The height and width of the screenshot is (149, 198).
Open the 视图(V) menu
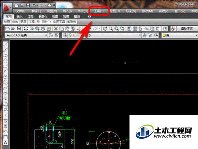point(52,11)
